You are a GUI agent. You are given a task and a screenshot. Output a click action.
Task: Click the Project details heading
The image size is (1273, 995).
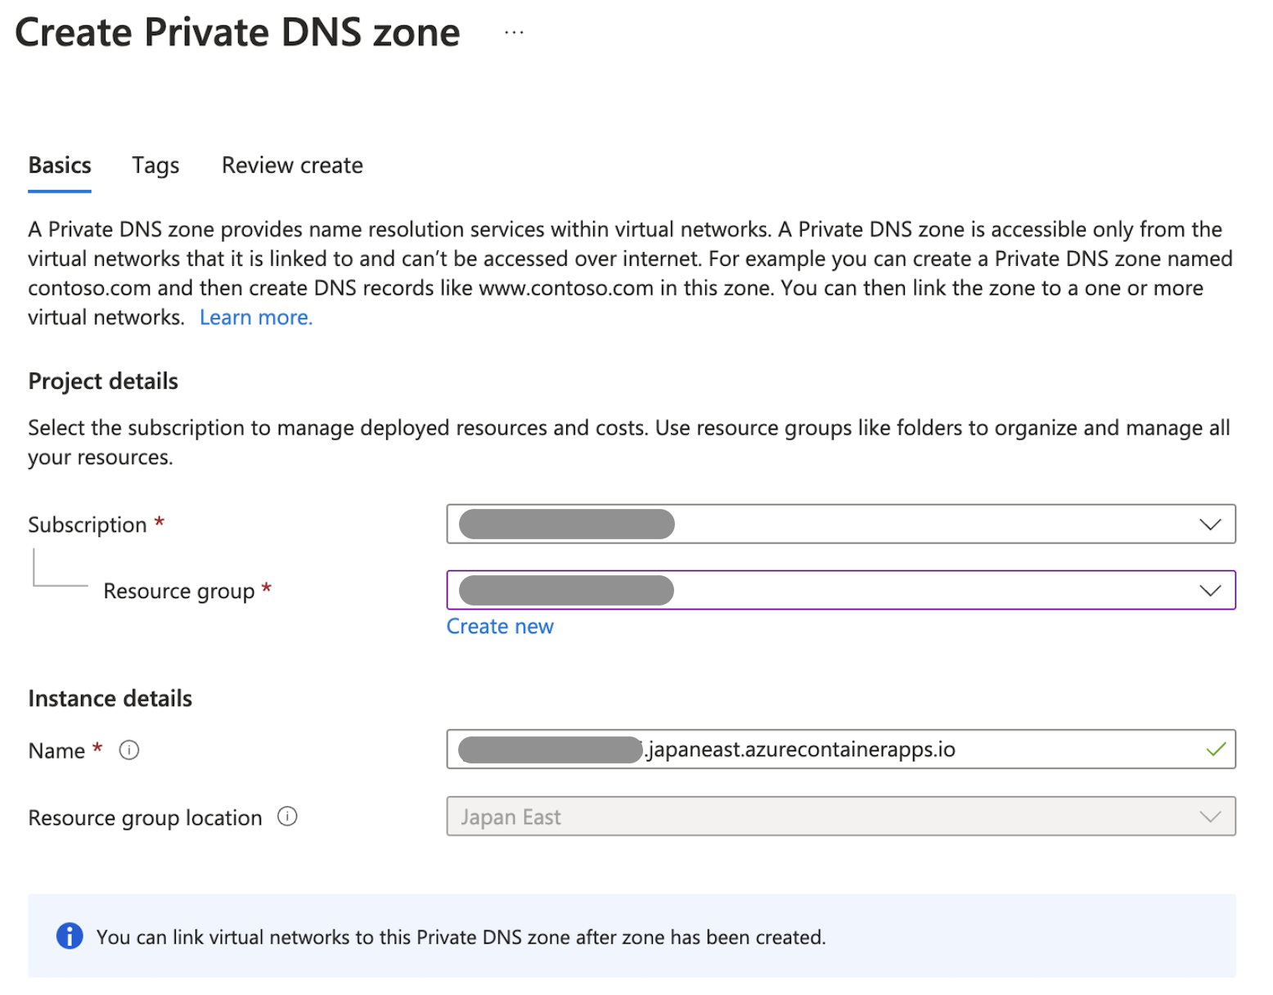click(x=103, y=381)
